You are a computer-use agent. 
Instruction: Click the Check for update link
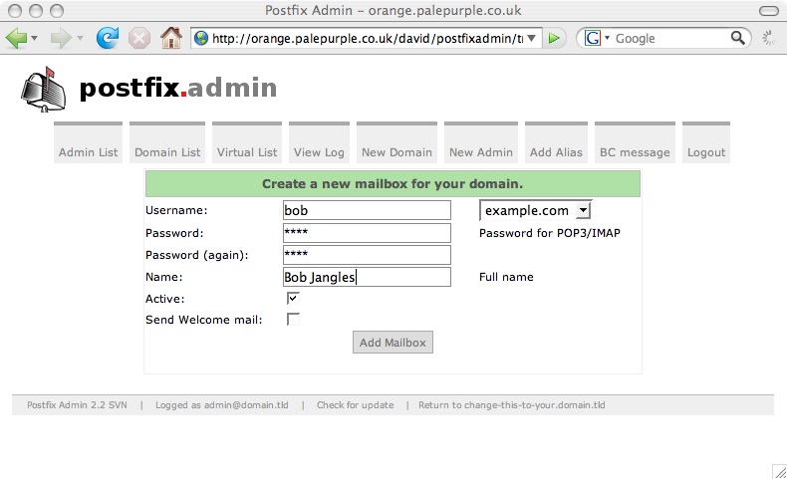pyautogui.click(x=355, y=405)
